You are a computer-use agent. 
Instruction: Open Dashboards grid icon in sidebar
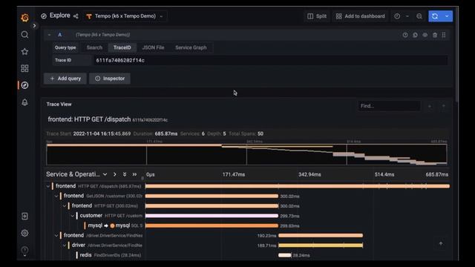coord(24,68)
